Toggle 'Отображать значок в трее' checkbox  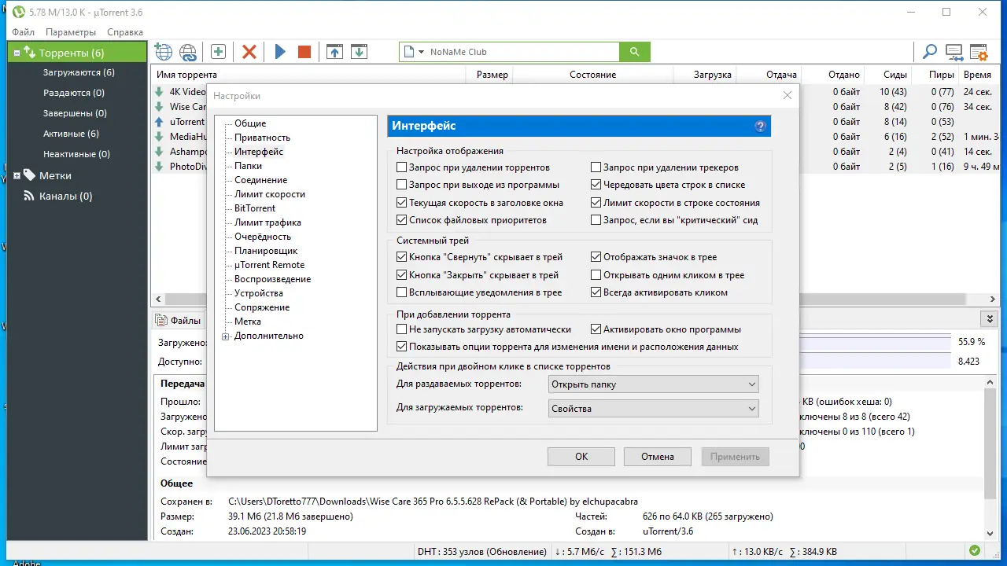point(596,257)
